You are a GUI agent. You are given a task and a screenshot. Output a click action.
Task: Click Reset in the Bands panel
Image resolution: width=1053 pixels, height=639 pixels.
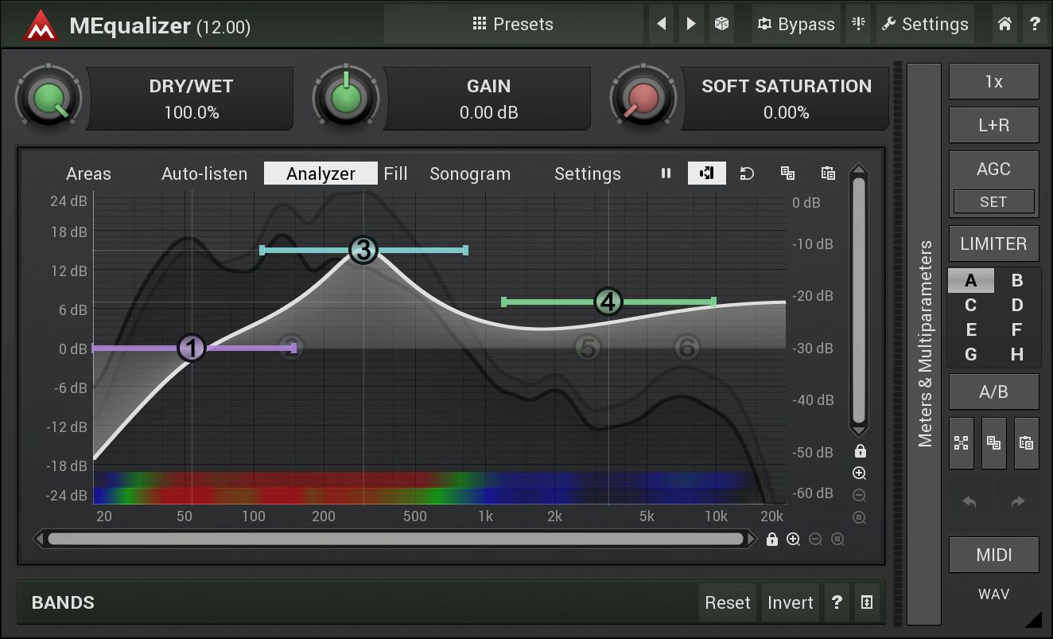coord(727,602)
